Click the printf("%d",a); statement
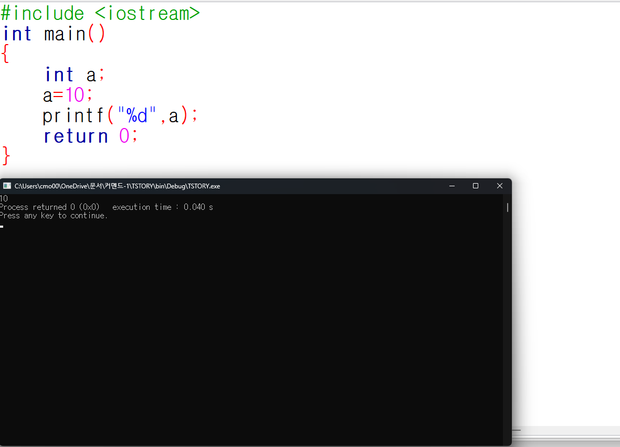 (x=120, y=116)
